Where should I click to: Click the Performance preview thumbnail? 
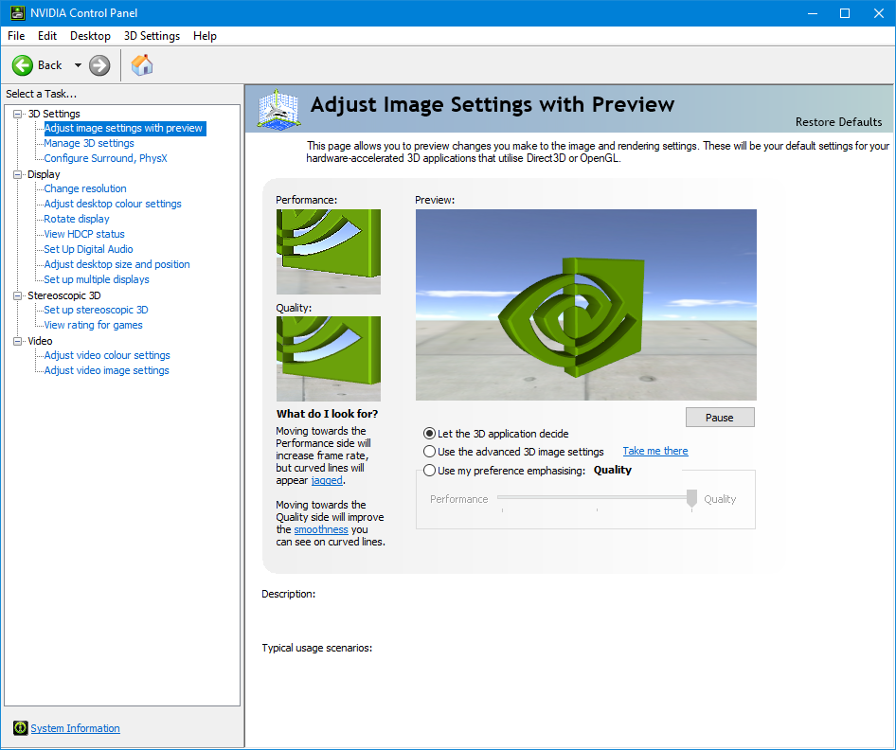pyautogui.click(x=328, y=251)
